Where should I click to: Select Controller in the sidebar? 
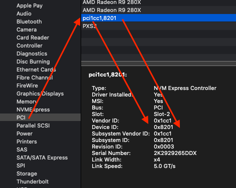point(30,45)
